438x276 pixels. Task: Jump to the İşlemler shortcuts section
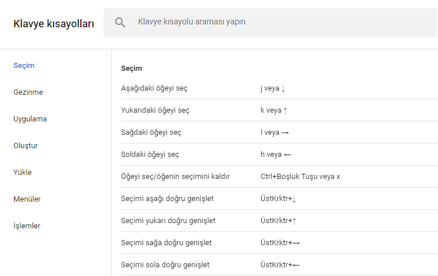[x=27, y=226]
